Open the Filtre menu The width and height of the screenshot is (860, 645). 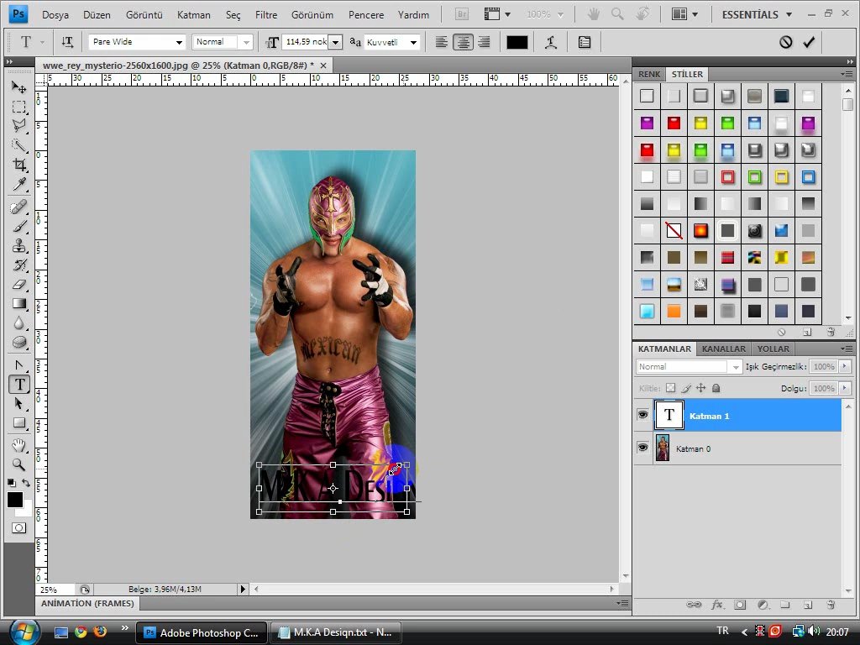(266, 15)
